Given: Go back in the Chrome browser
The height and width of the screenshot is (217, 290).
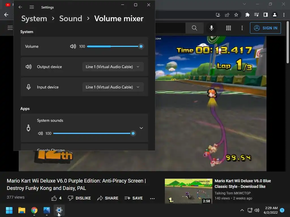Looking at the screenshot, I should [6, 15].
